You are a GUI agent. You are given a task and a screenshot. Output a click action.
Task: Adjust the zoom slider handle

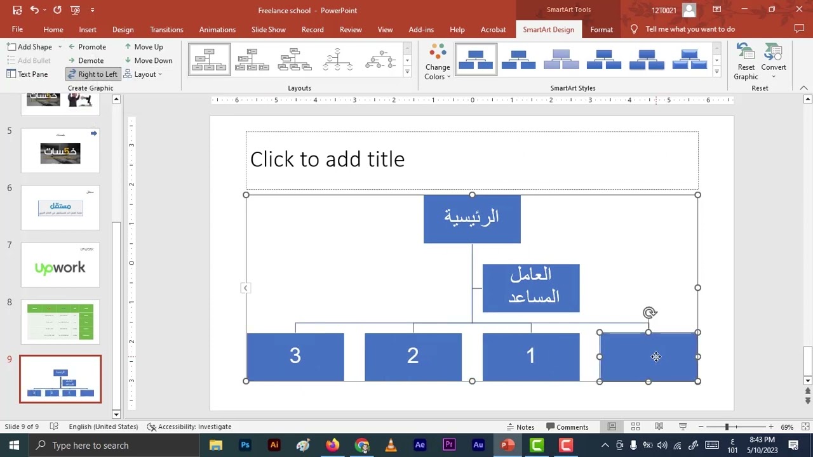pos(727,427)
